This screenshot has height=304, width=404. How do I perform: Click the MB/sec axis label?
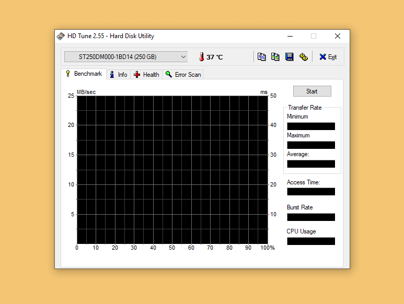(x=86, y=92)
